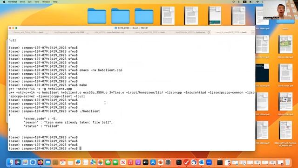Launch Siri from the Dock
This screenshot has height=168, width=298.
pyautogui.click(x=18, y=162)
